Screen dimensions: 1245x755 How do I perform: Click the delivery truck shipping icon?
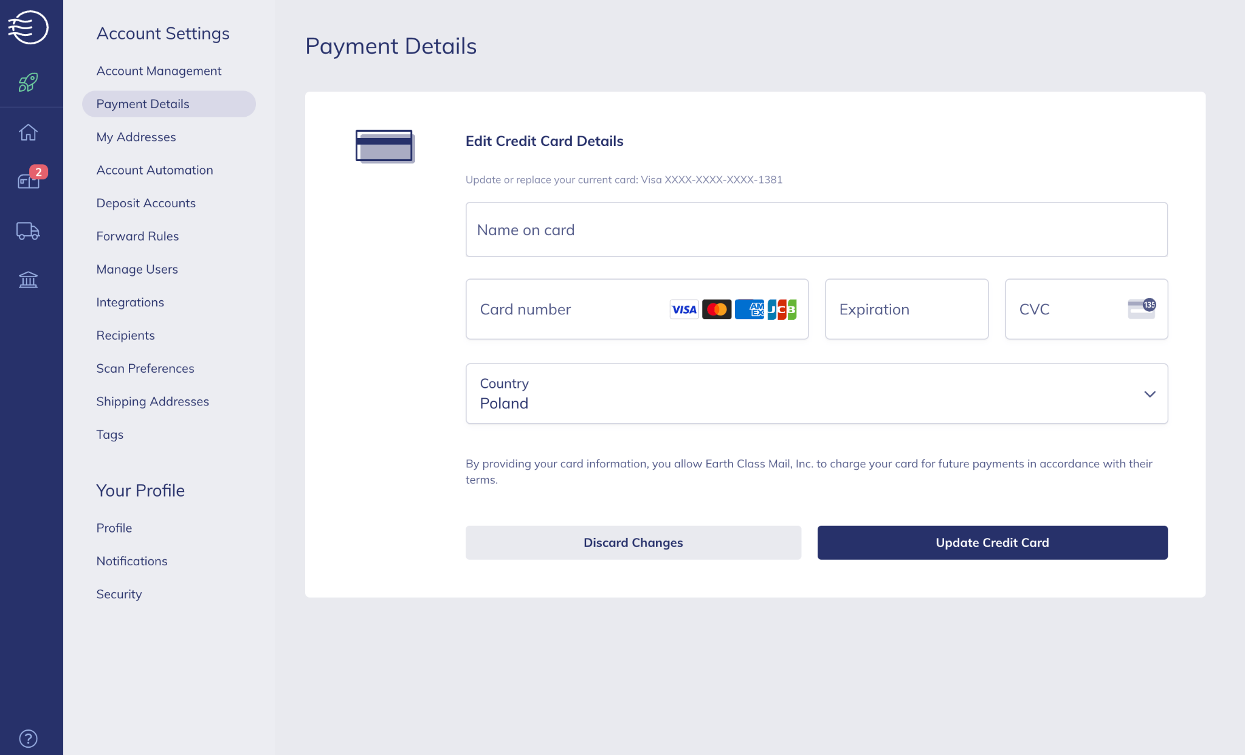tap(28, 231)
